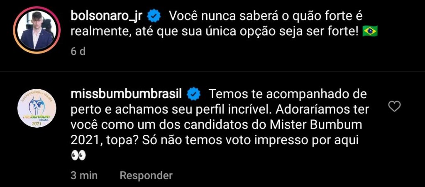Click the Brazil flag emoji in the caption
This screenshot has height=187, width=425.
point(369,32)
